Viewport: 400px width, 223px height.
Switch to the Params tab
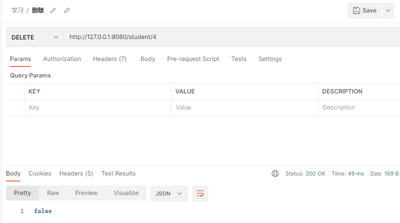point(20,59)
